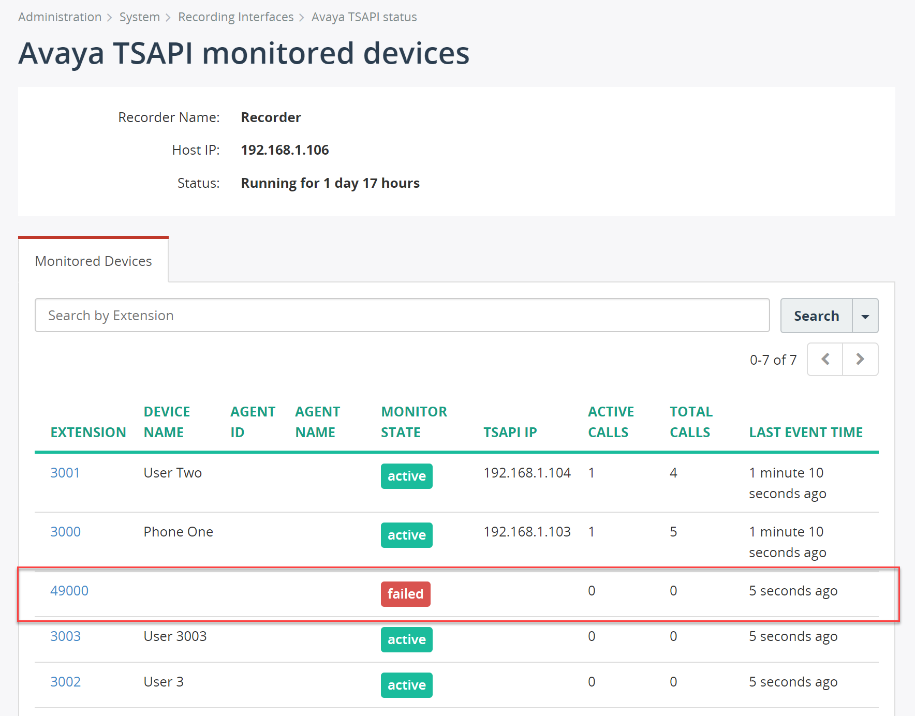Select the Monitored Devices tab

click(94, 261)
